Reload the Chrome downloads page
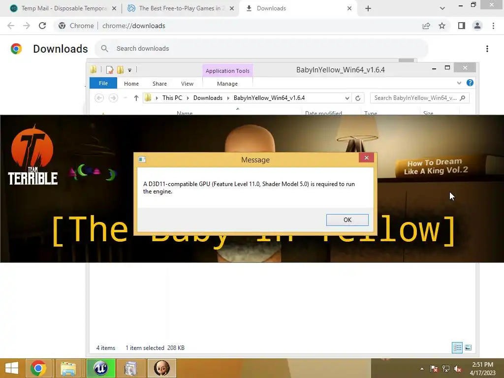 [42, 26]
